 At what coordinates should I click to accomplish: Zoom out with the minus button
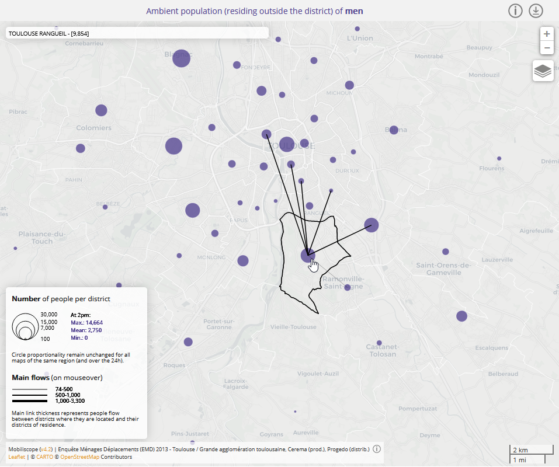point(547,48)
